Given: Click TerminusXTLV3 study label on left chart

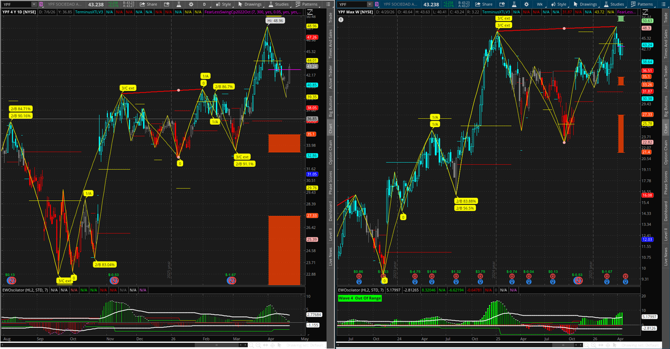Looking at the screenshot, I should 89,12.
